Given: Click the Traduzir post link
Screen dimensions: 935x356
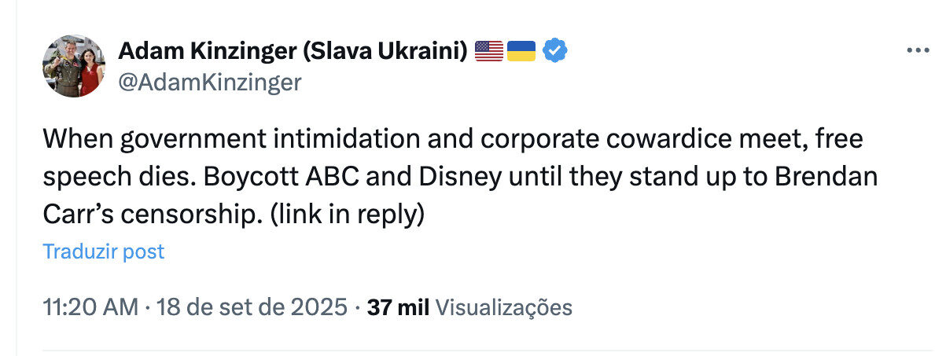Looking at the screenshot, I should click(x=104, y=251).
